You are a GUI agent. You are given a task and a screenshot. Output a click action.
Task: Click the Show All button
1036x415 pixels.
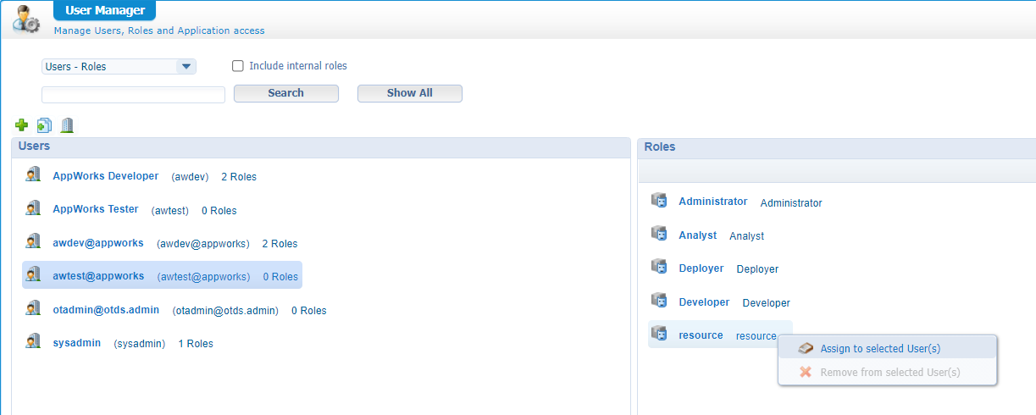410,93
